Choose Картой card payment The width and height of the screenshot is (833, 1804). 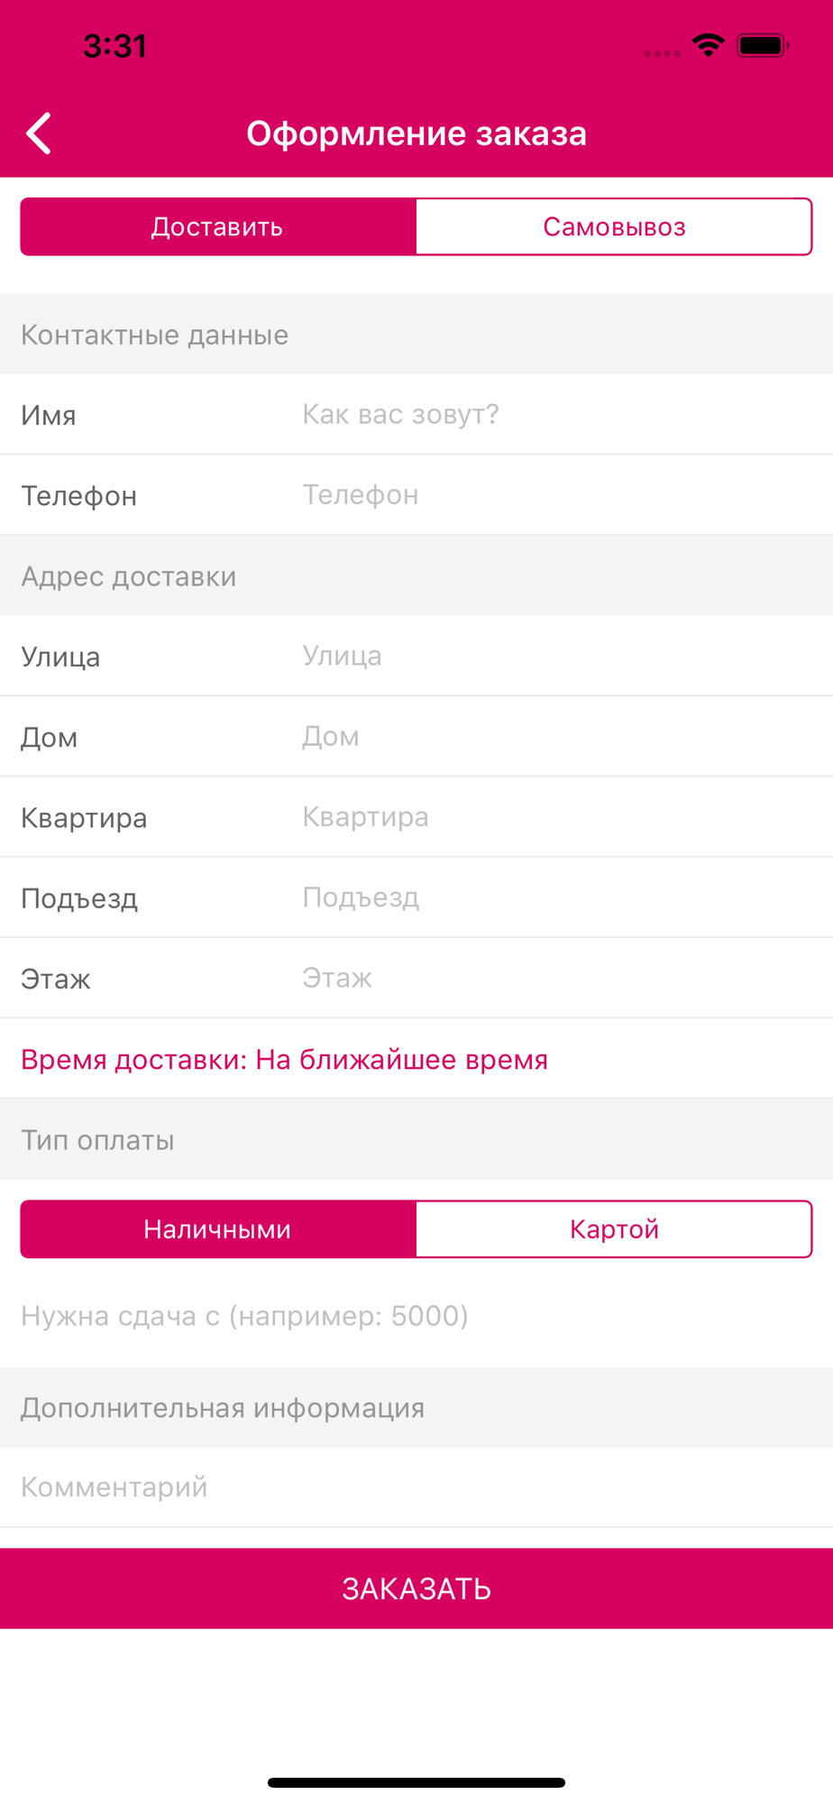614,1229
